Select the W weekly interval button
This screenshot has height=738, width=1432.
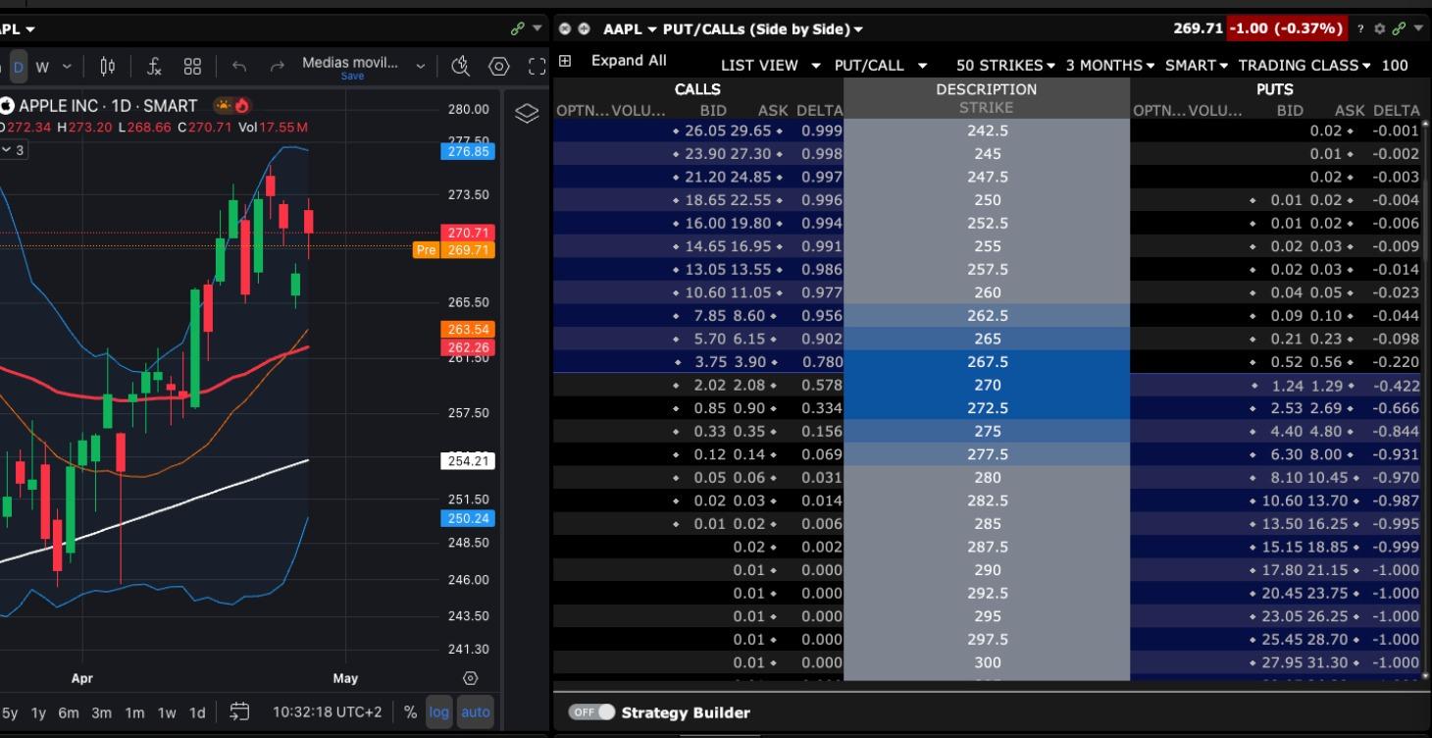tap(42, 67)
